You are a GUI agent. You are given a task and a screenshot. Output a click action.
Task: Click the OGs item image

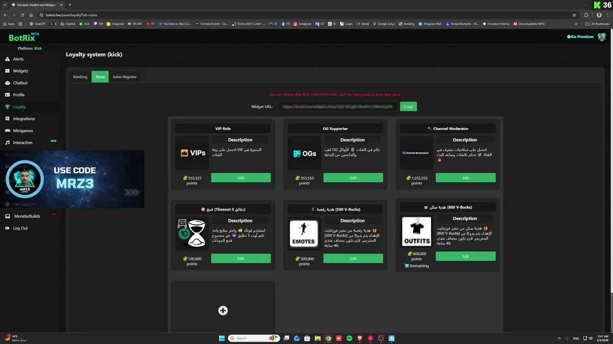coord(305,153)
